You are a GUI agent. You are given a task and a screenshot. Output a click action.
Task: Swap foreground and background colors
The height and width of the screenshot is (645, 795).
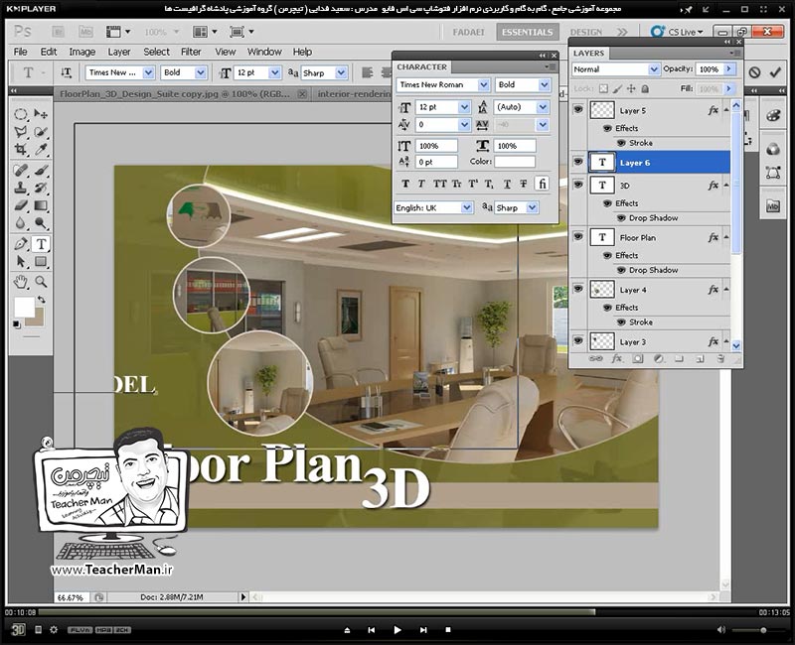[x=42, y=300]
